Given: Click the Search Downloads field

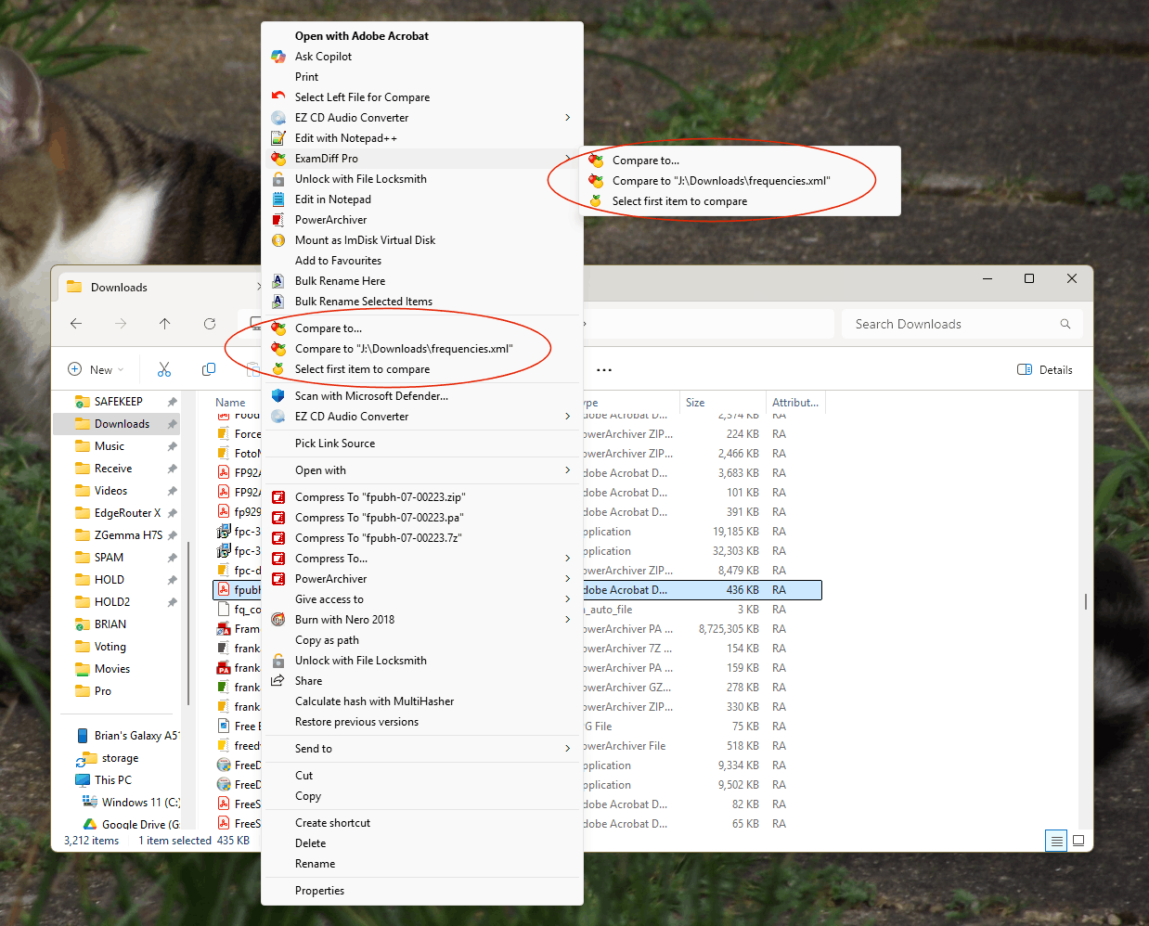Looking at the screenshot, I should point(962,324).
